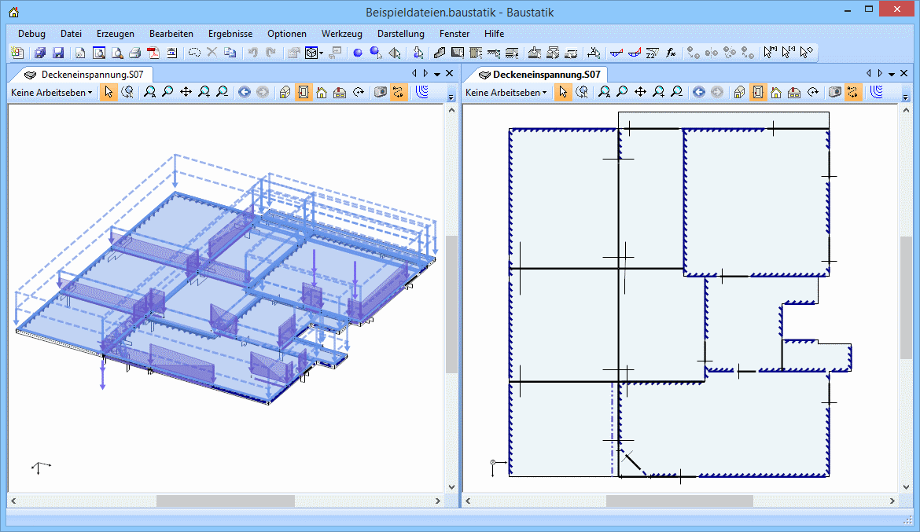Click the fx formula icon
The image size is (920, 532).
(x=671, y=53)
